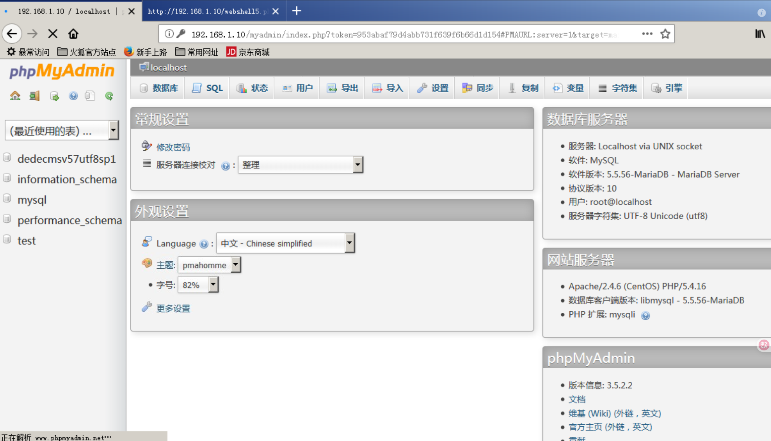Open the SQL documentation icon in sidebar
This screenshot has width=771, height=441.
point(90,96)
